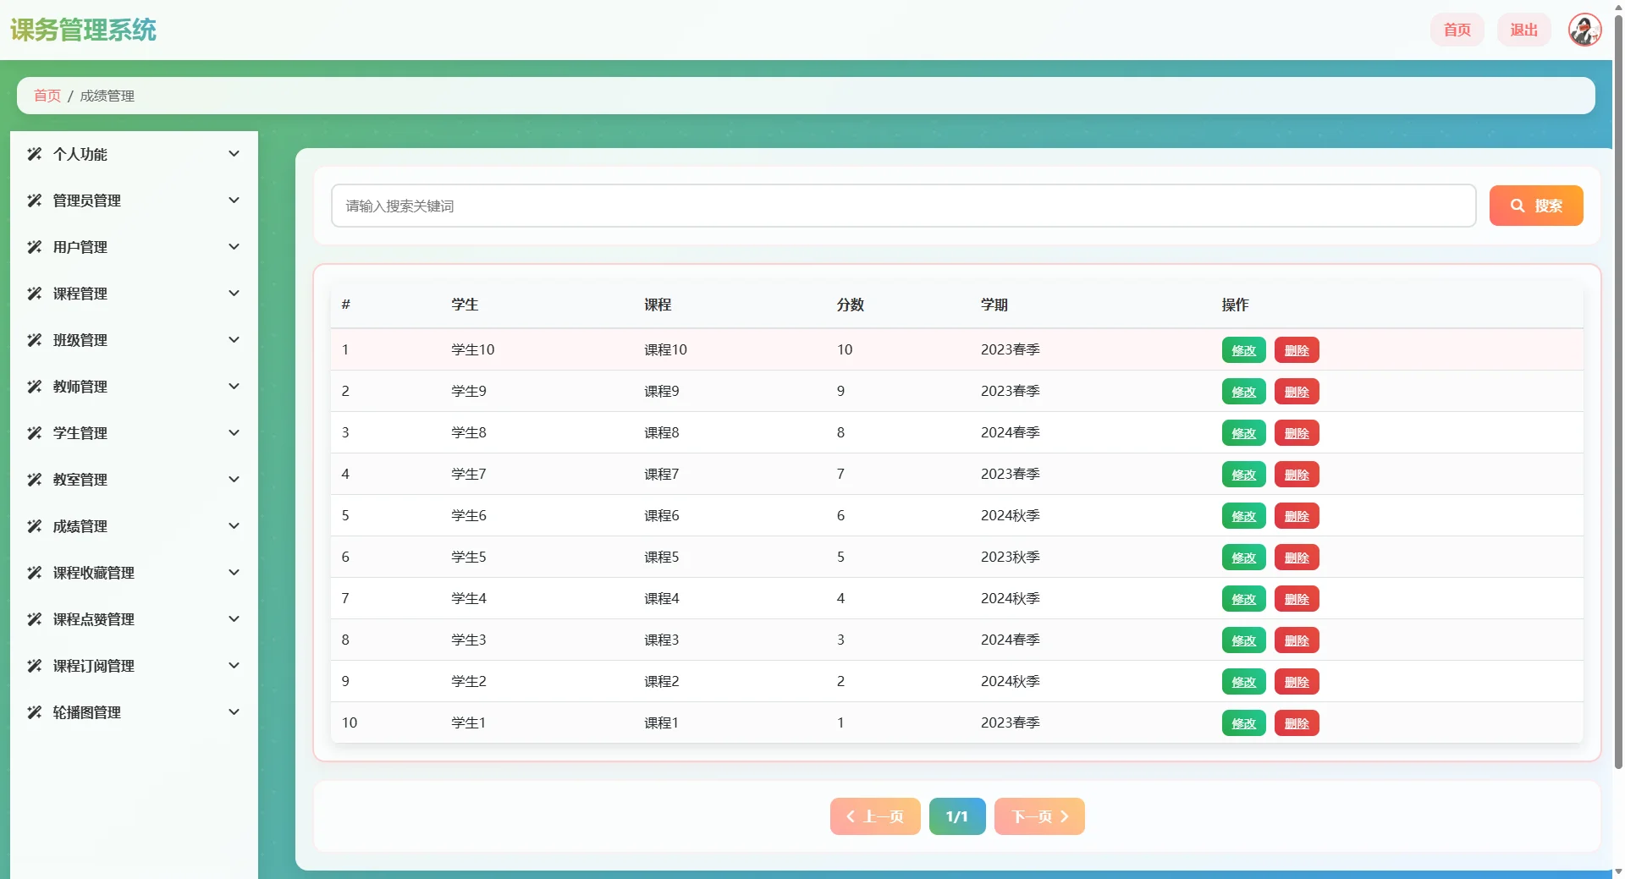This screenshot has height=879, width=1625.
Task: Click the 班级管理 sidebar icon
Action: tap(34, 339)
